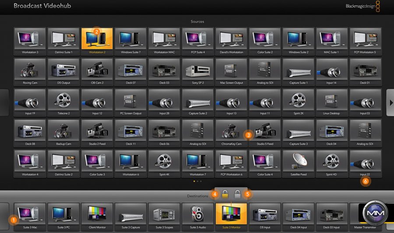Select Input 19 source
The image size is (394, 233).
(30, 103)
